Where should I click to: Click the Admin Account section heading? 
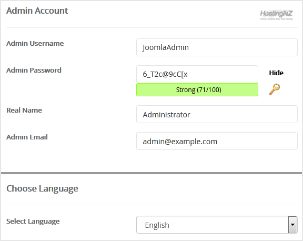(37, 11)
